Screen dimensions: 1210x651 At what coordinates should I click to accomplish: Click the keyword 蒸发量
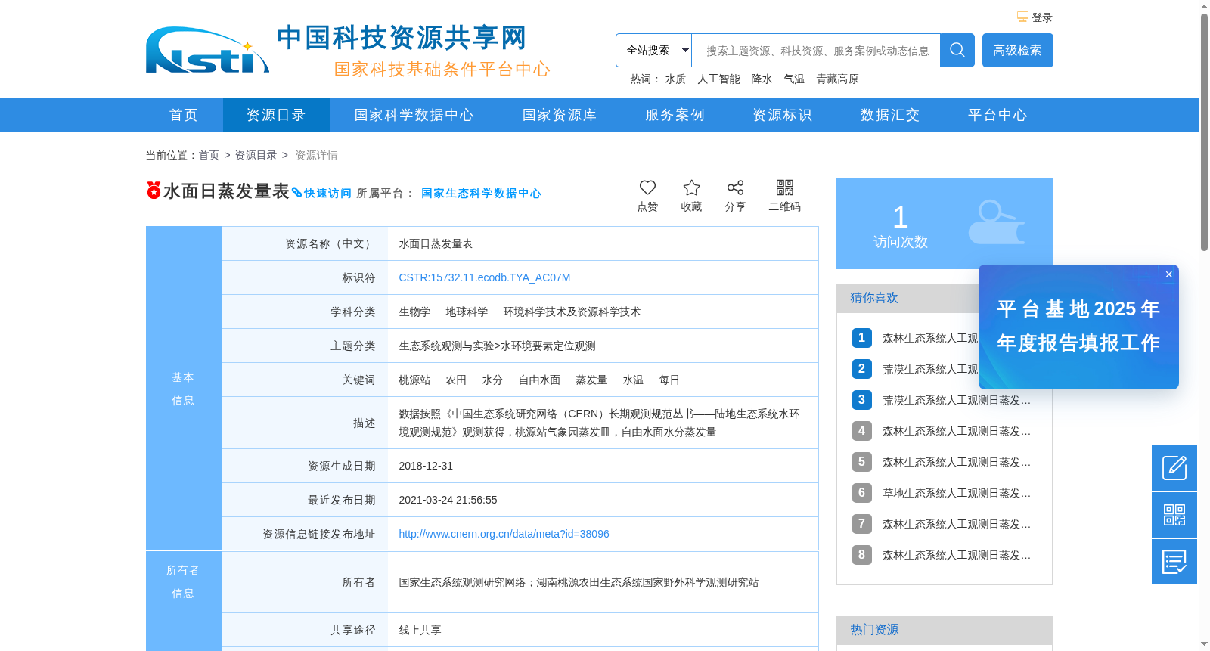click(x=591, y=380)
